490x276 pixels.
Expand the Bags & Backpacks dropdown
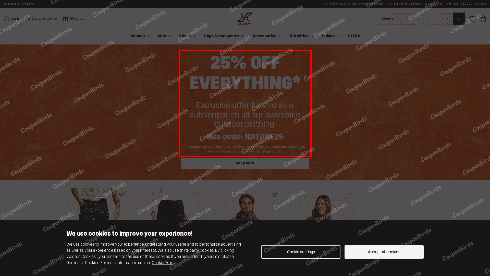[x=224, y=36]
